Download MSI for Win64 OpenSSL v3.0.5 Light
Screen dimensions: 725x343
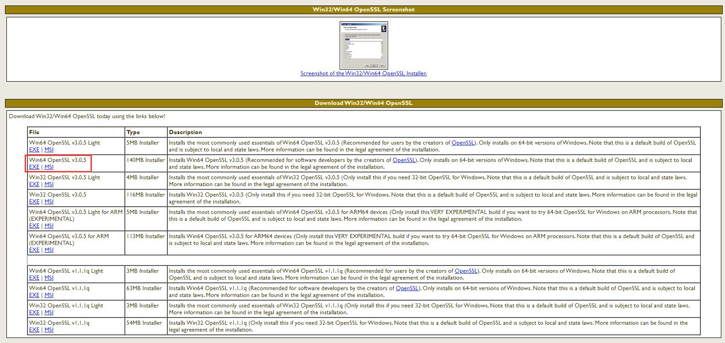tap(49, 150)
